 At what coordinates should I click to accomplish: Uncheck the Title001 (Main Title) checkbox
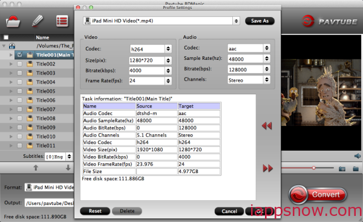click(x=20, y=55)
